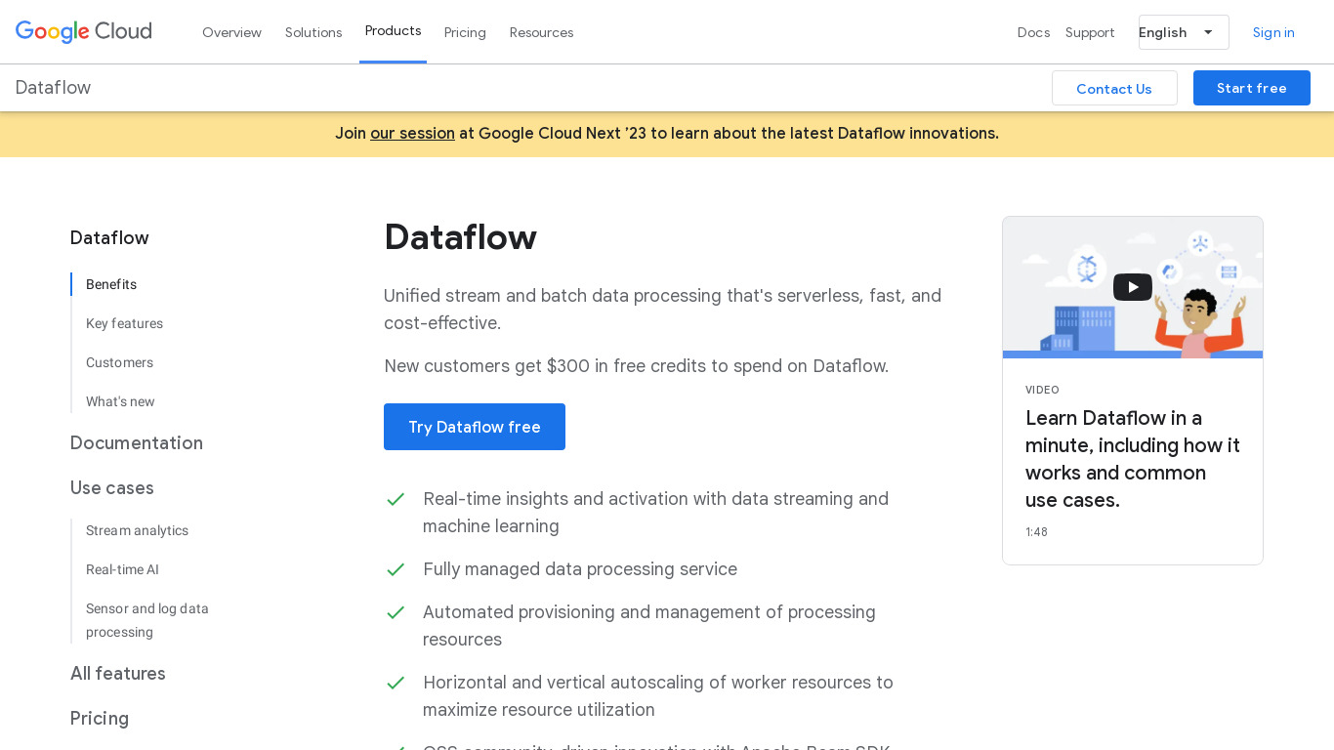The height and width of the screenshot is (750, 1334).
Task: Click the 'Real-time insights and activation' bullet text
Action: click(x=656, y=513)
